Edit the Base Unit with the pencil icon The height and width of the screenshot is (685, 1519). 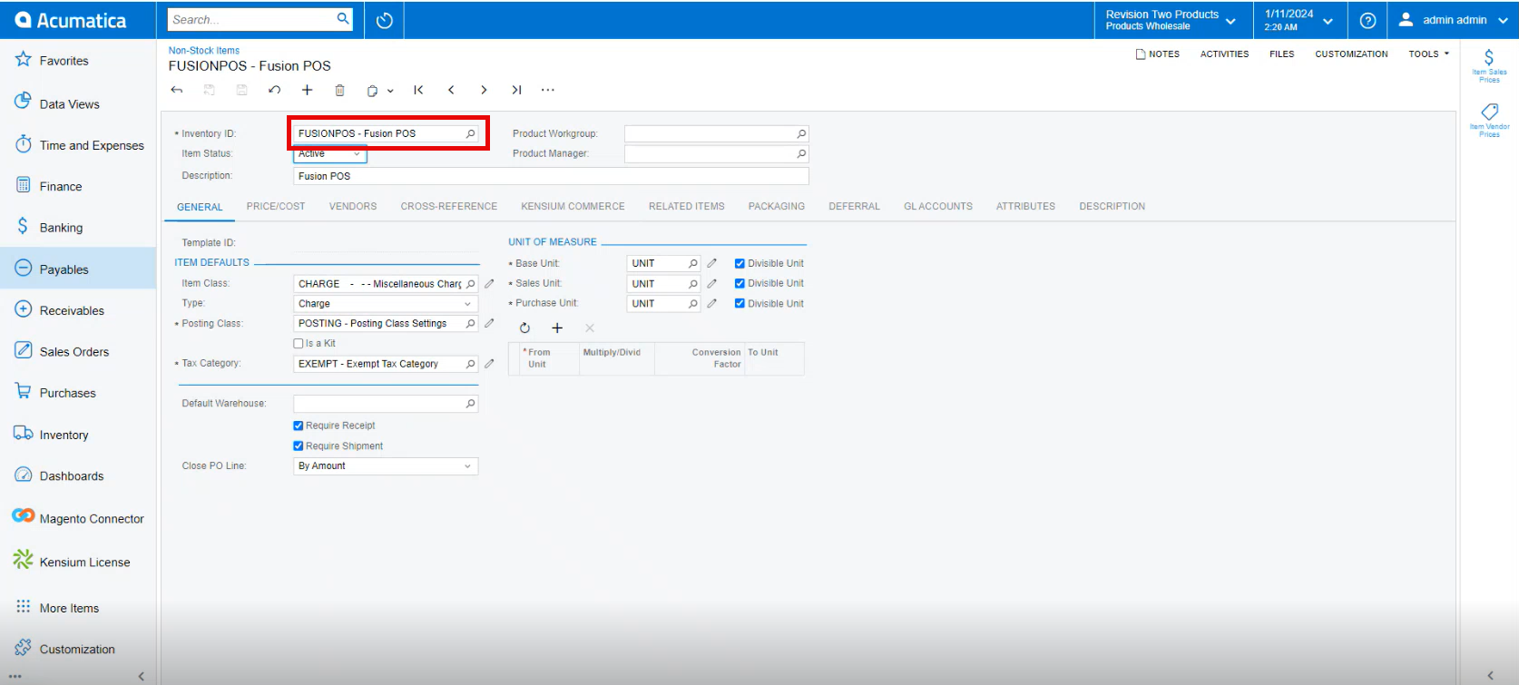(712, 263)
